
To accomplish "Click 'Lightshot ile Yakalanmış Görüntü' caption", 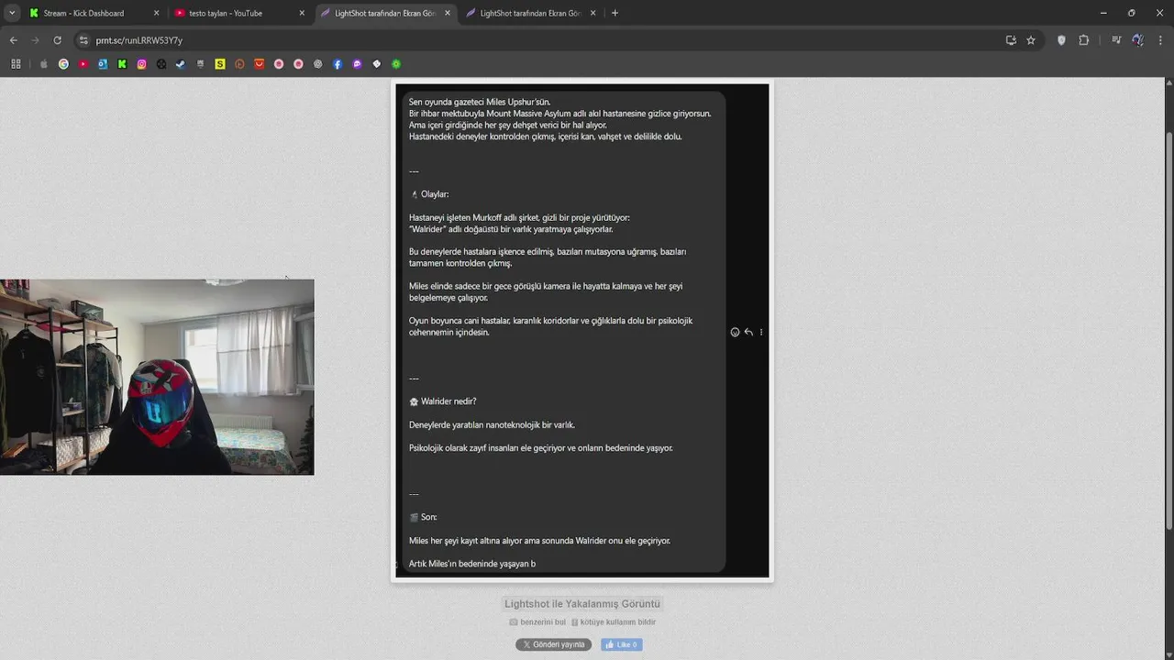I will coord(582,604).
